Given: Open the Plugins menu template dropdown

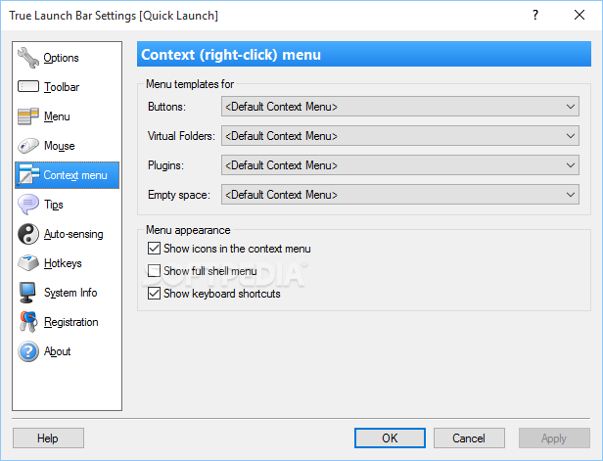Looking at the screenshot, I should coord(400,165).
